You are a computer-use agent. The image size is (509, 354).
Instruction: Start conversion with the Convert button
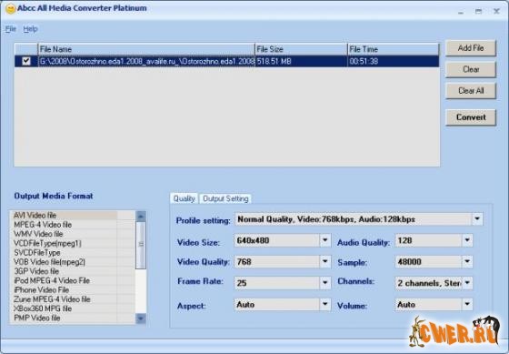(471, 117)
